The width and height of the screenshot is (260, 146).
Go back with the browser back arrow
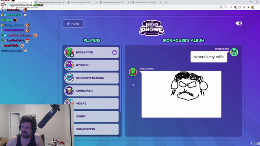(3, 7)
